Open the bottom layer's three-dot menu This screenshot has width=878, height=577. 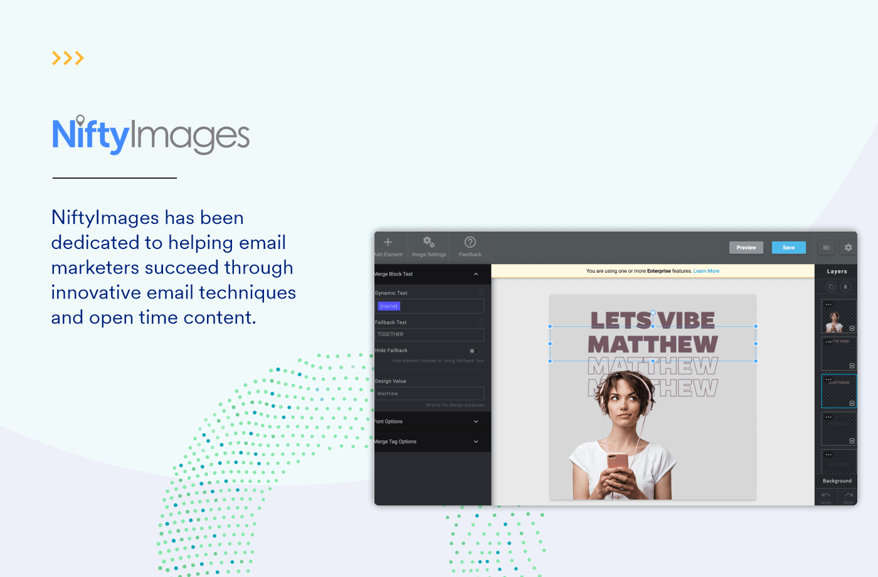click(828, 455)
